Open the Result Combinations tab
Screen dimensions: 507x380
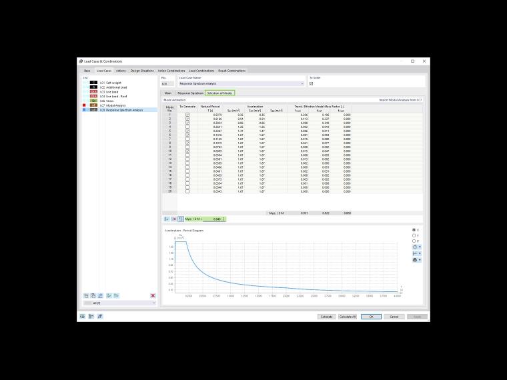(x=232, y=71)
